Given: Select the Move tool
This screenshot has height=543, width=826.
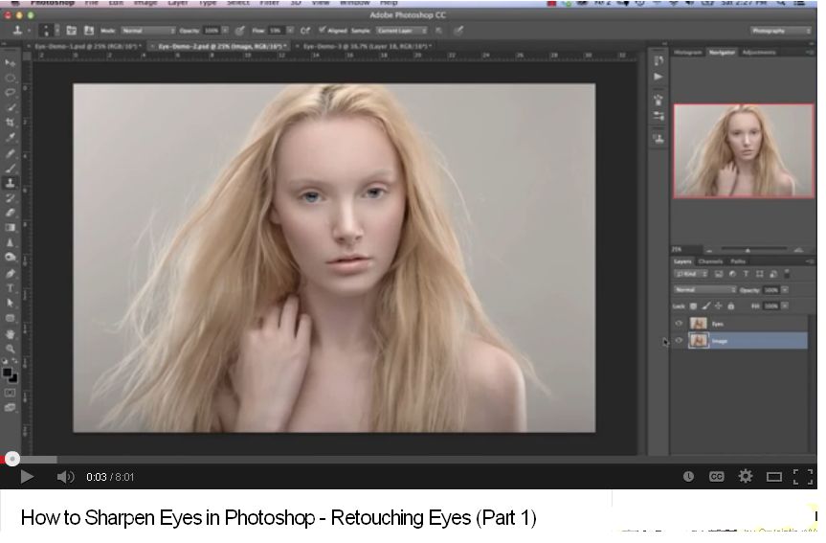Looking at the screenshot, I should coord(11,63).
